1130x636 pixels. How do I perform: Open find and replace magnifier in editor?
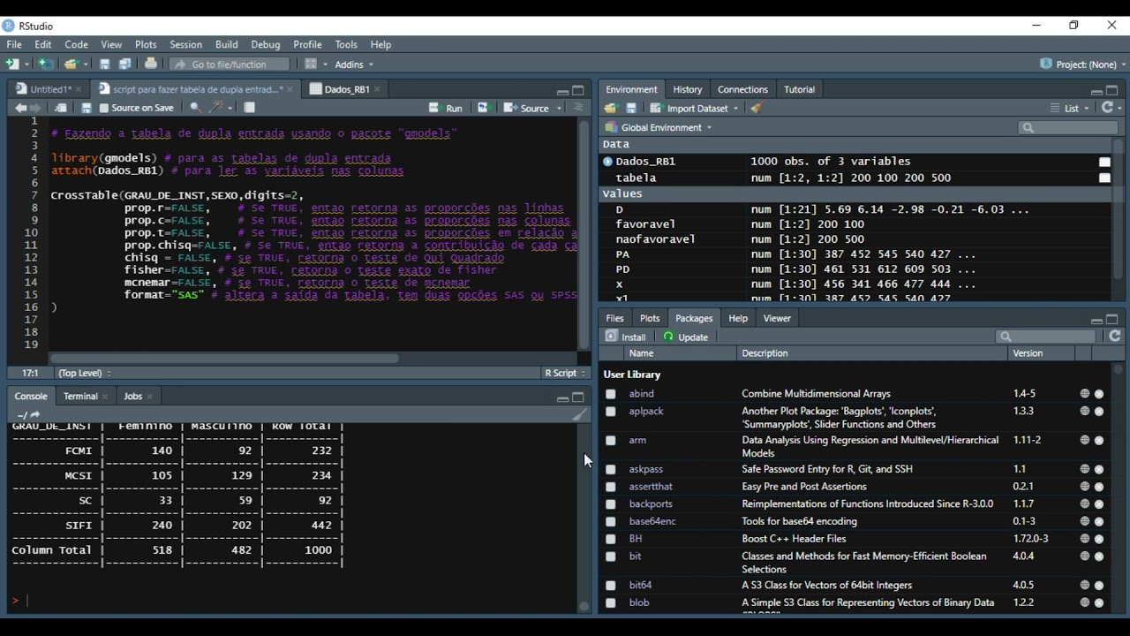point(195,108)
